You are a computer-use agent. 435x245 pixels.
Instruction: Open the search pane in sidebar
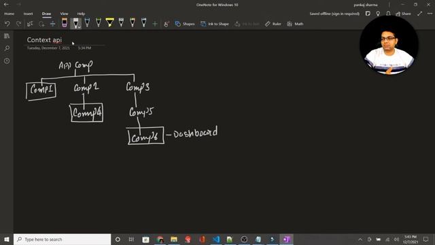[7, 48]
